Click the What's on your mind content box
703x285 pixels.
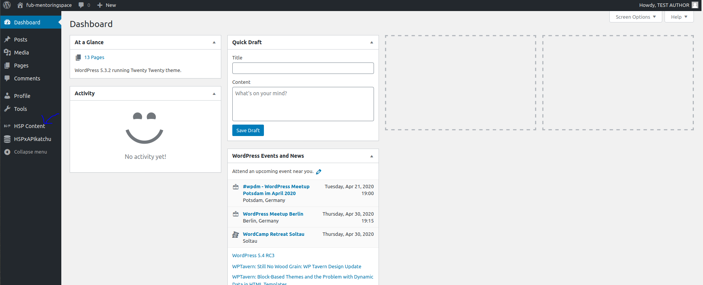(x=303, y=104)
